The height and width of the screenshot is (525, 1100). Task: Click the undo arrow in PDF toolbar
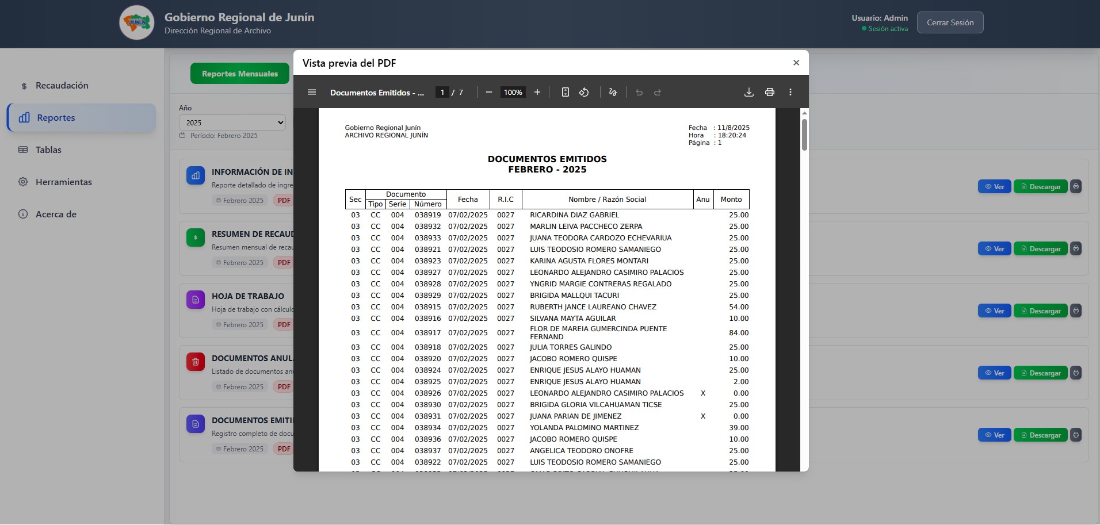[x=639, y=92]
